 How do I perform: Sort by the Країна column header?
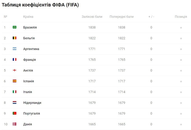pos(28,17)
